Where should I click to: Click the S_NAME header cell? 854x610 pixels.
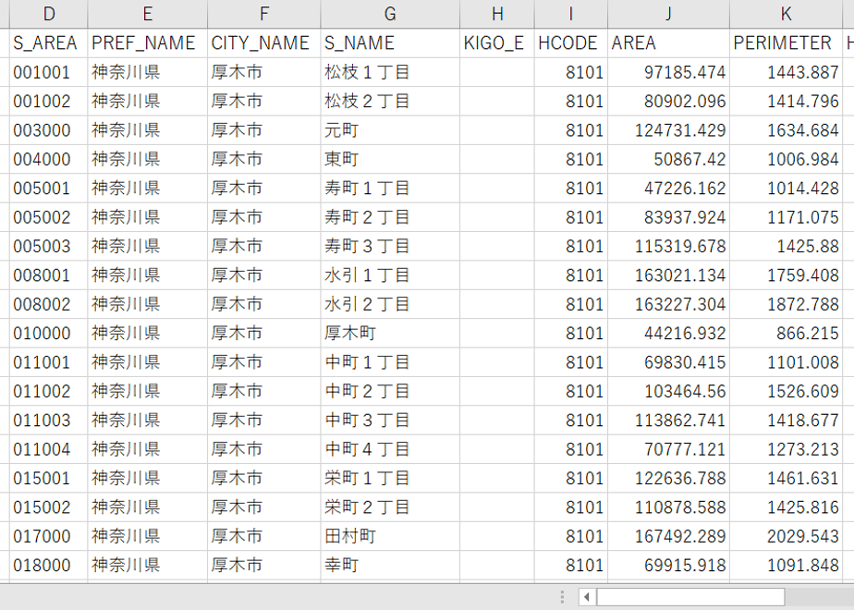pyautogui.click(x=390, y=43)
